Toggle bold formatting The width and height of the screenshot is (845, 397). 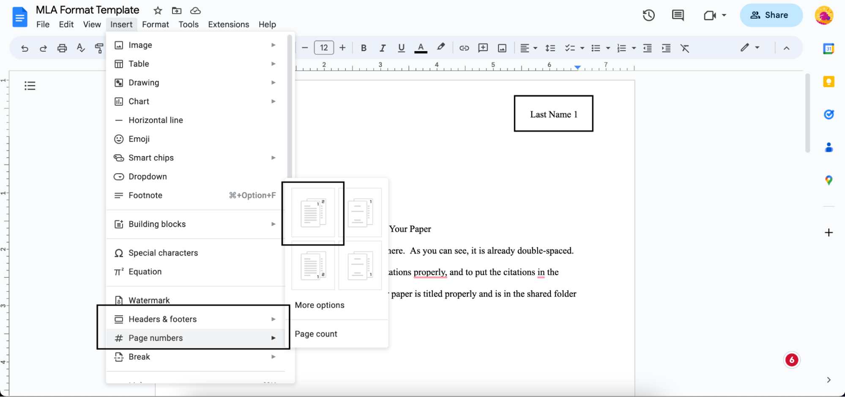tap(363, 47)
